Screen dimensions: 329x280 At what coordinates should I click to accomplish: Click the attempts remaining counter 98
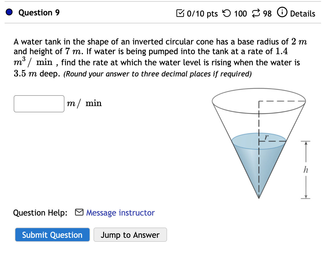click(268, 14)
